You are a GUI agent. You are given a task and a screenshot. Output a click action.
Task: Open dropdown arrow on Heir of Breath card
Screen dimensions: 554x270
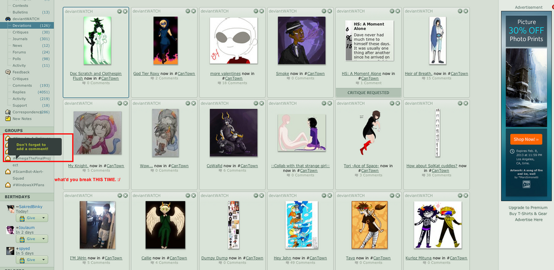(460, 11)
